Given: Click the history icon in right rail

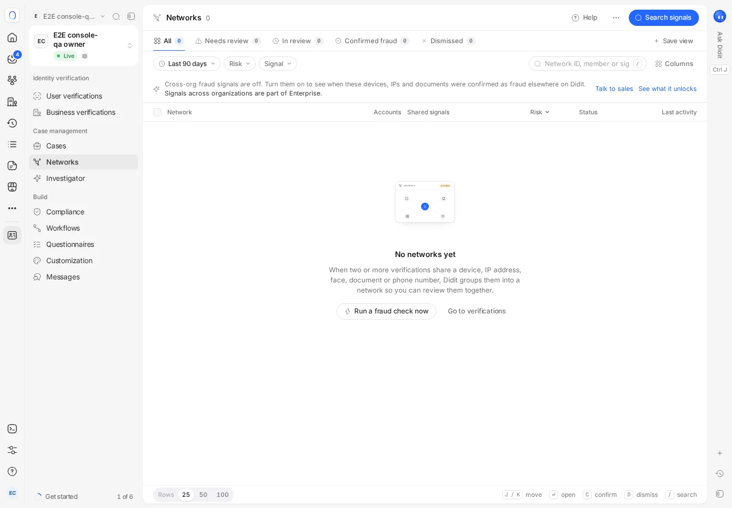Looking at the screenshot, I should (x=720, y=473).
